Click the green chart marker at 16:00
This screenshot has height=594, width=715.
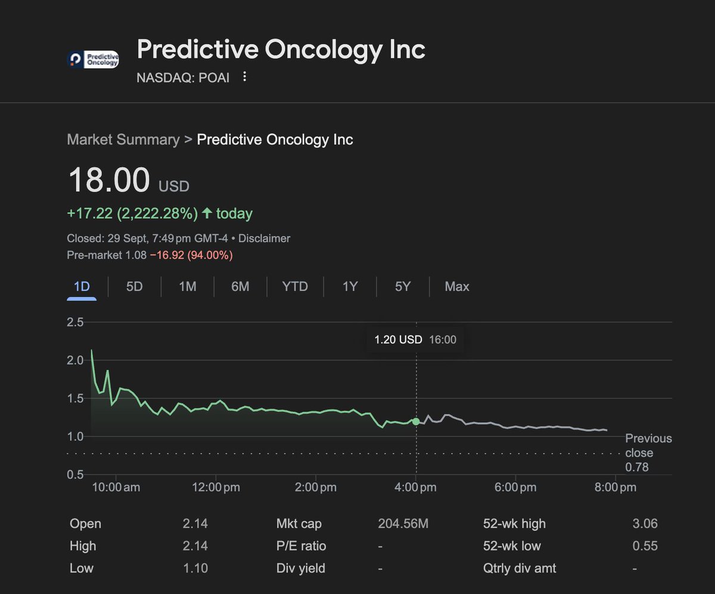click(416, 421)
